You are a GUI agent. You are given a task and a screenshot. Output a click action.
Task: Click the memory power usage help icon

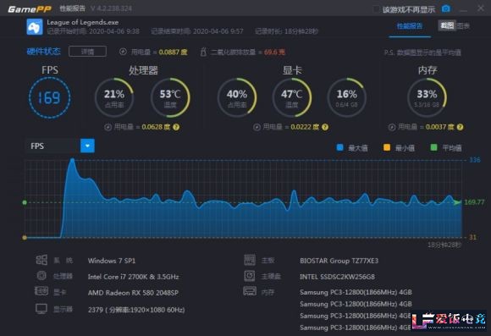[x=460, y=127]
